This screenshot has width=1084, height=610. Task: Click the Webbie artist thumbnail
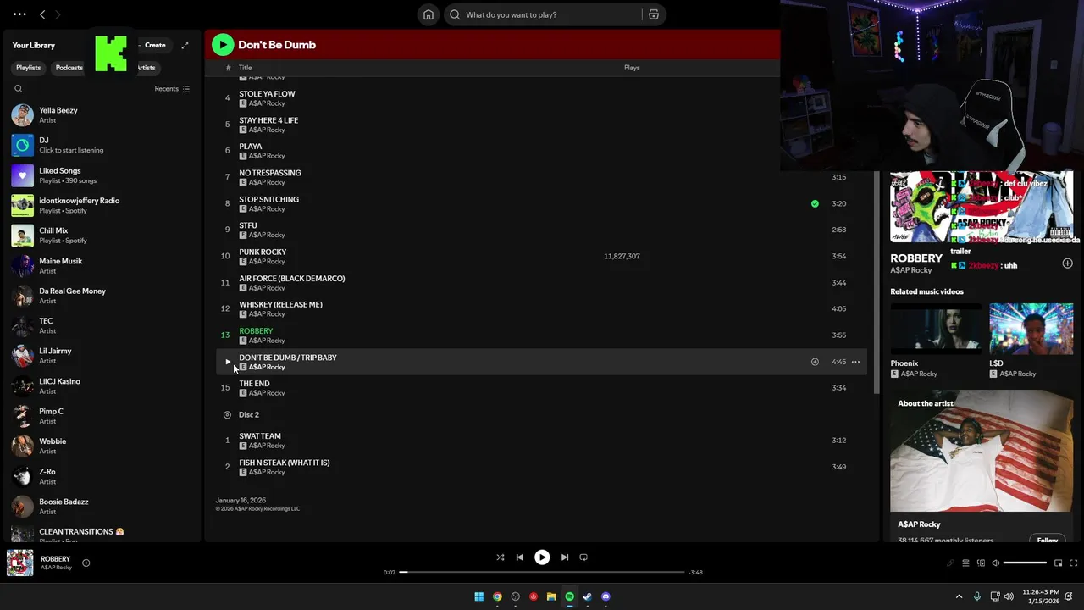23,446
